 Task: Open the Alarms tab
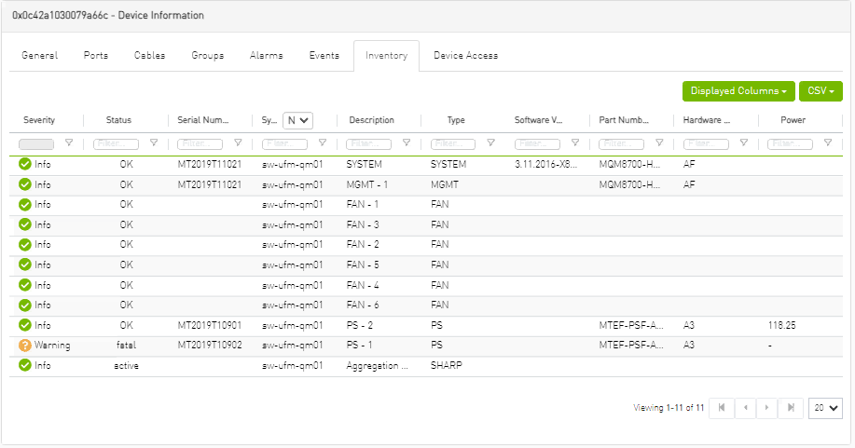(x=267, y=56)
